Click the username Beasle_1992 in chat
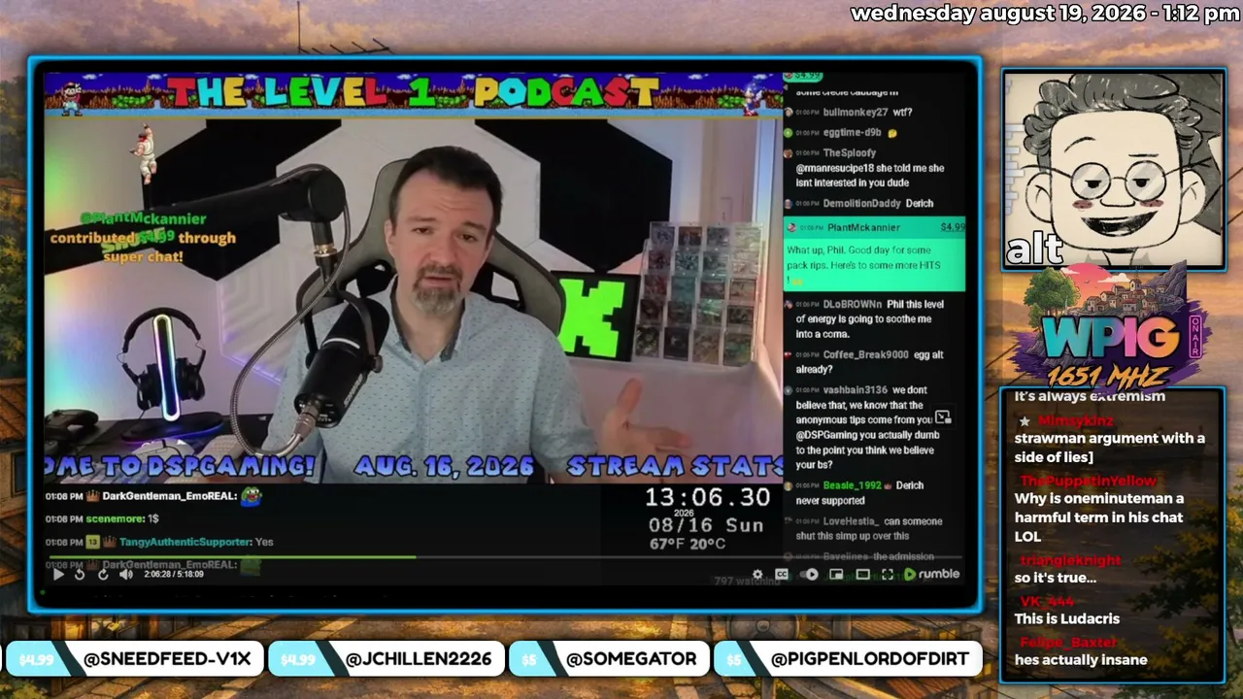 852,485
